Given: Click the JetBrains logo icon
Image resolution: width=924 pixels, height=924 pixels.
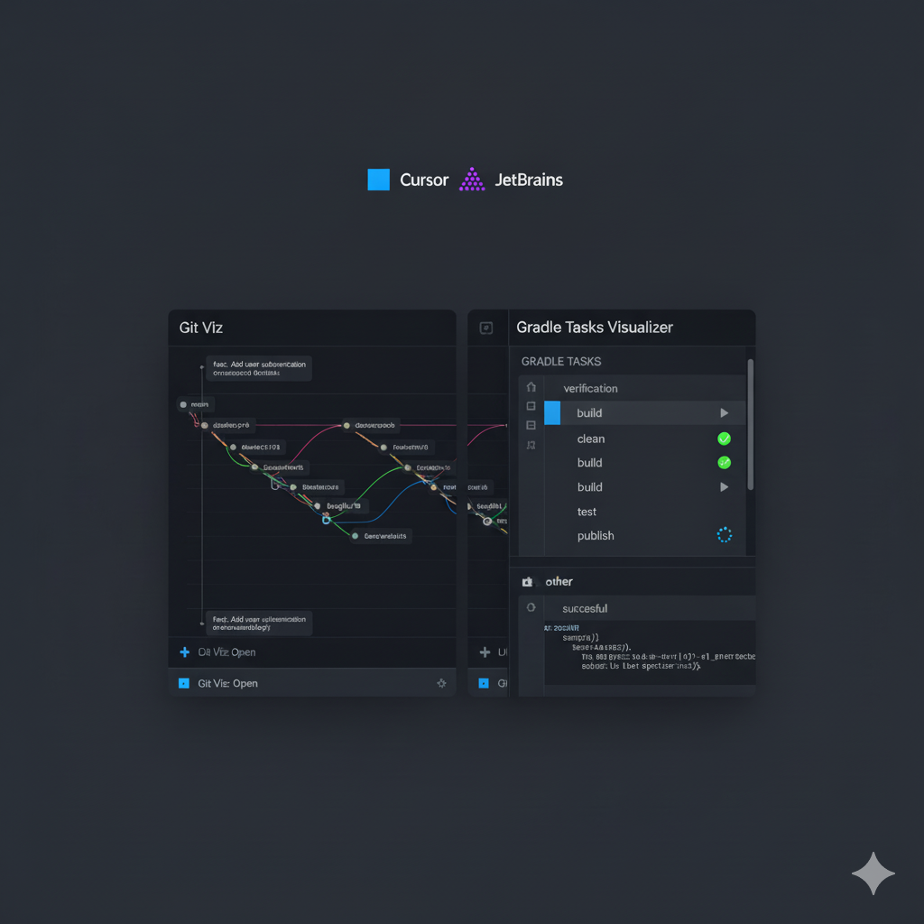Looking at the screenshot, I should click(x=471, y=180).
